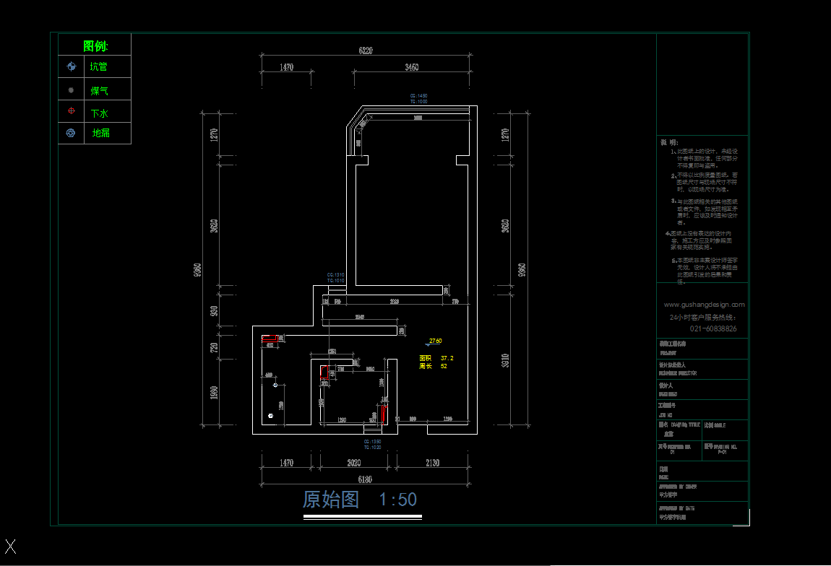Click the red 下水 drain symbol in legend
Viewport: 831px width, 566px height.
point(71,111)
